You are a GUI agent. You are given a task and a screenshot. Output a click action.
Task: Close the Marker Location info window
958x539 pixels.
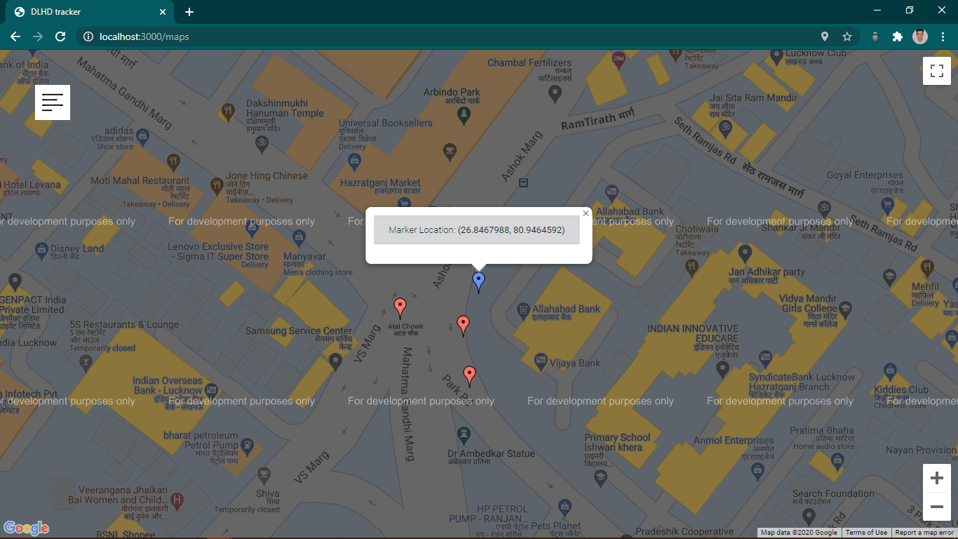click(x=586, y=213)
